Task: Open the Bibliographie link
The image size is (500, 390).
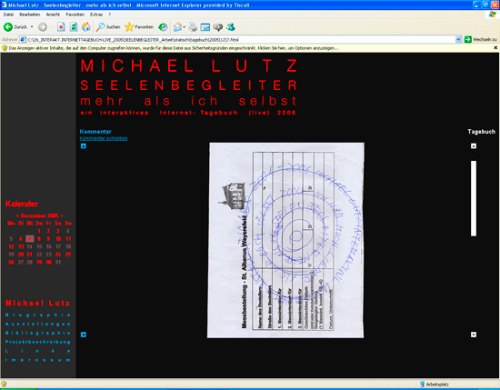Action: click(x=38, y=333)
